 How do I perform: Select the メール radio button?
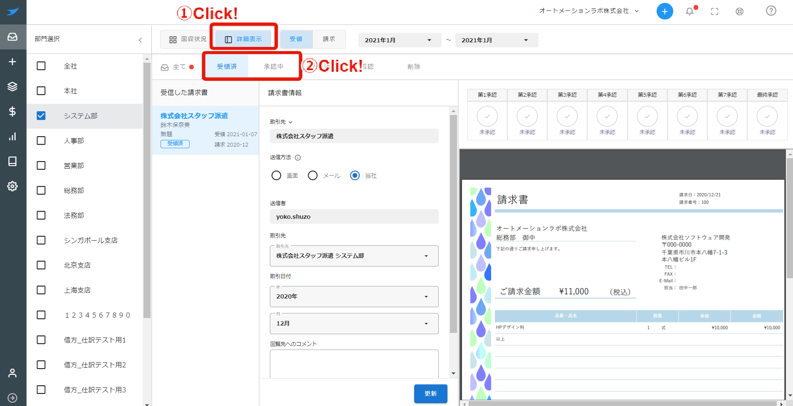tap(313, 176)
